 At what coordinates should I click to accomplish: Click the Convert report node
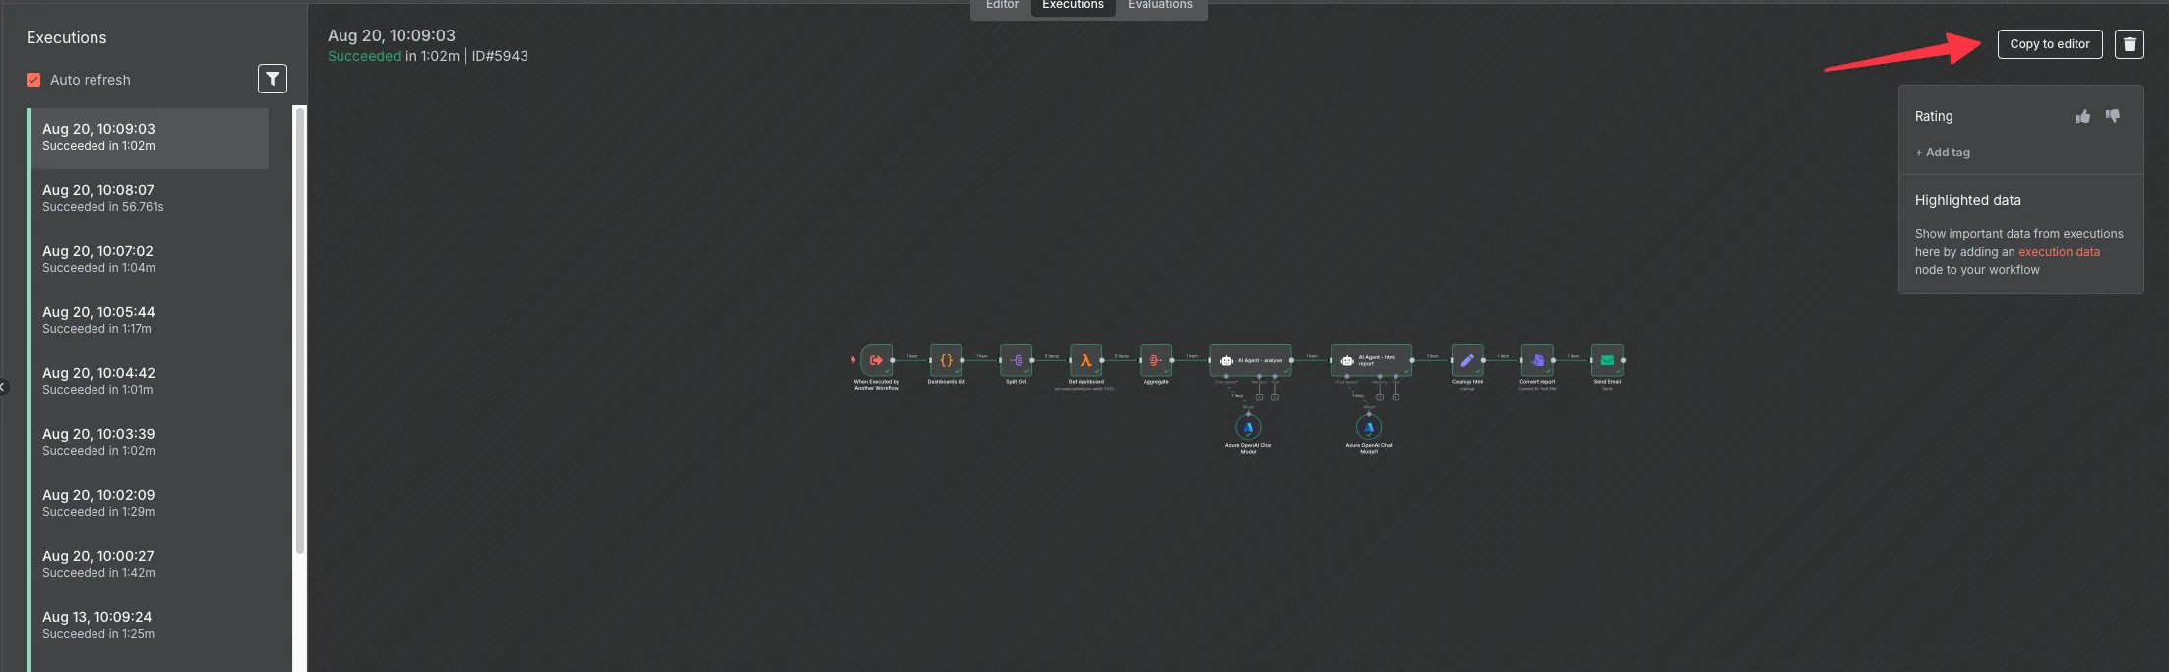1536,360
